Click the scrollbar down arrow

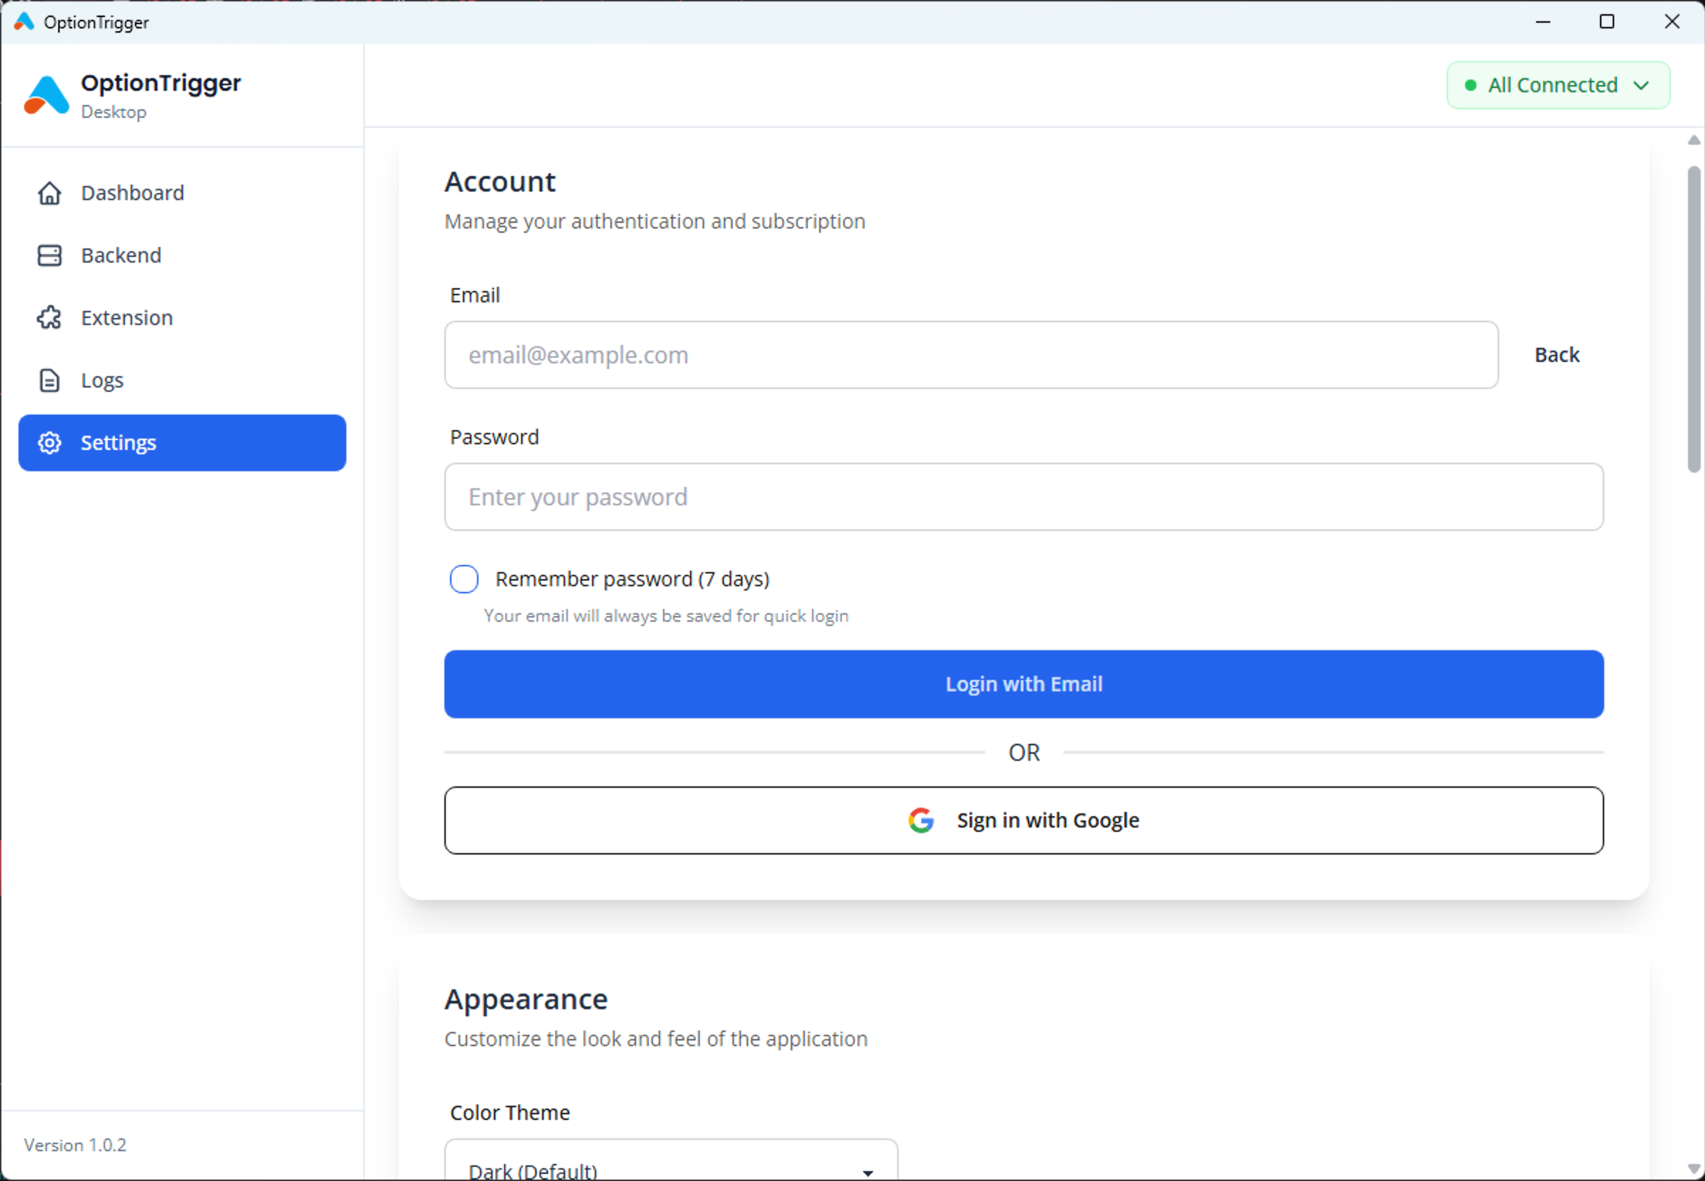click(1693, 1168)
